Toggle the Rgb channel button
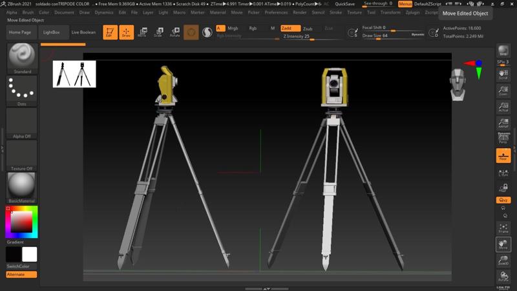The width and height of the screenshot is (517, 291). point(253,28)
